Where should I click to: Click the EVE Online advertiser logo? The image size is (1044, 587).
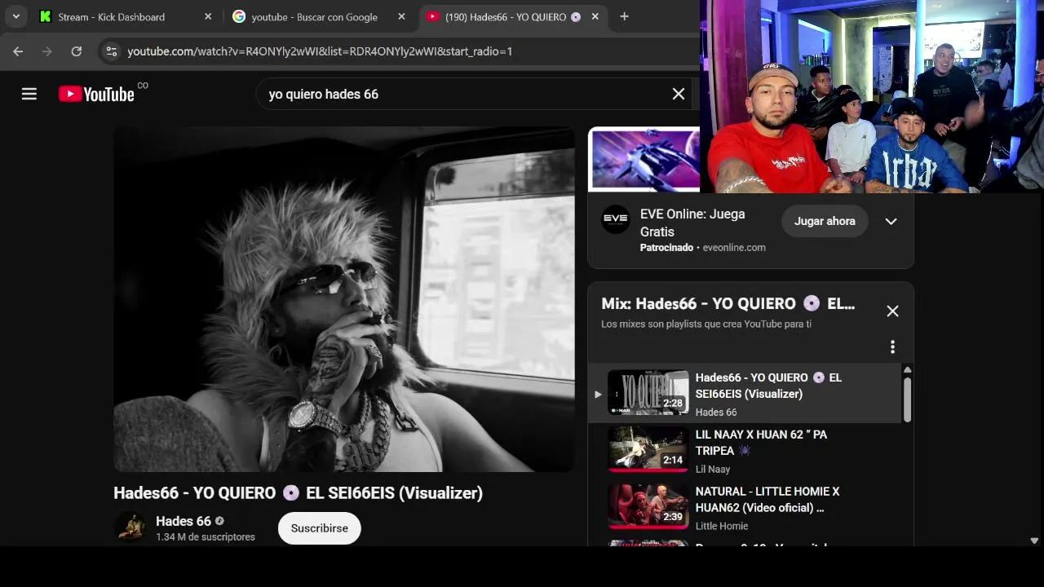coord(616,219)
